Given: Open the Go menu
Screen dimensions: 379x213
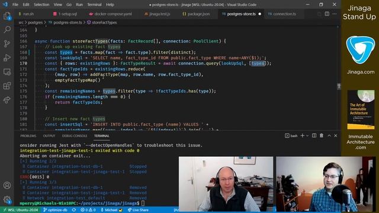Looking at the screenshot, I should (69, 5).
